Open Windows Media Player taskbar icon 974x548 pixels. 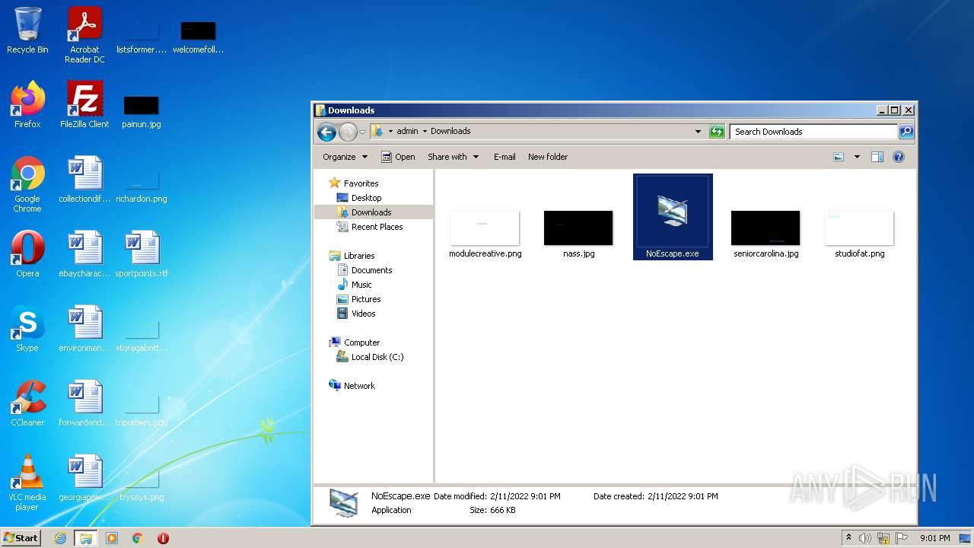112,538
